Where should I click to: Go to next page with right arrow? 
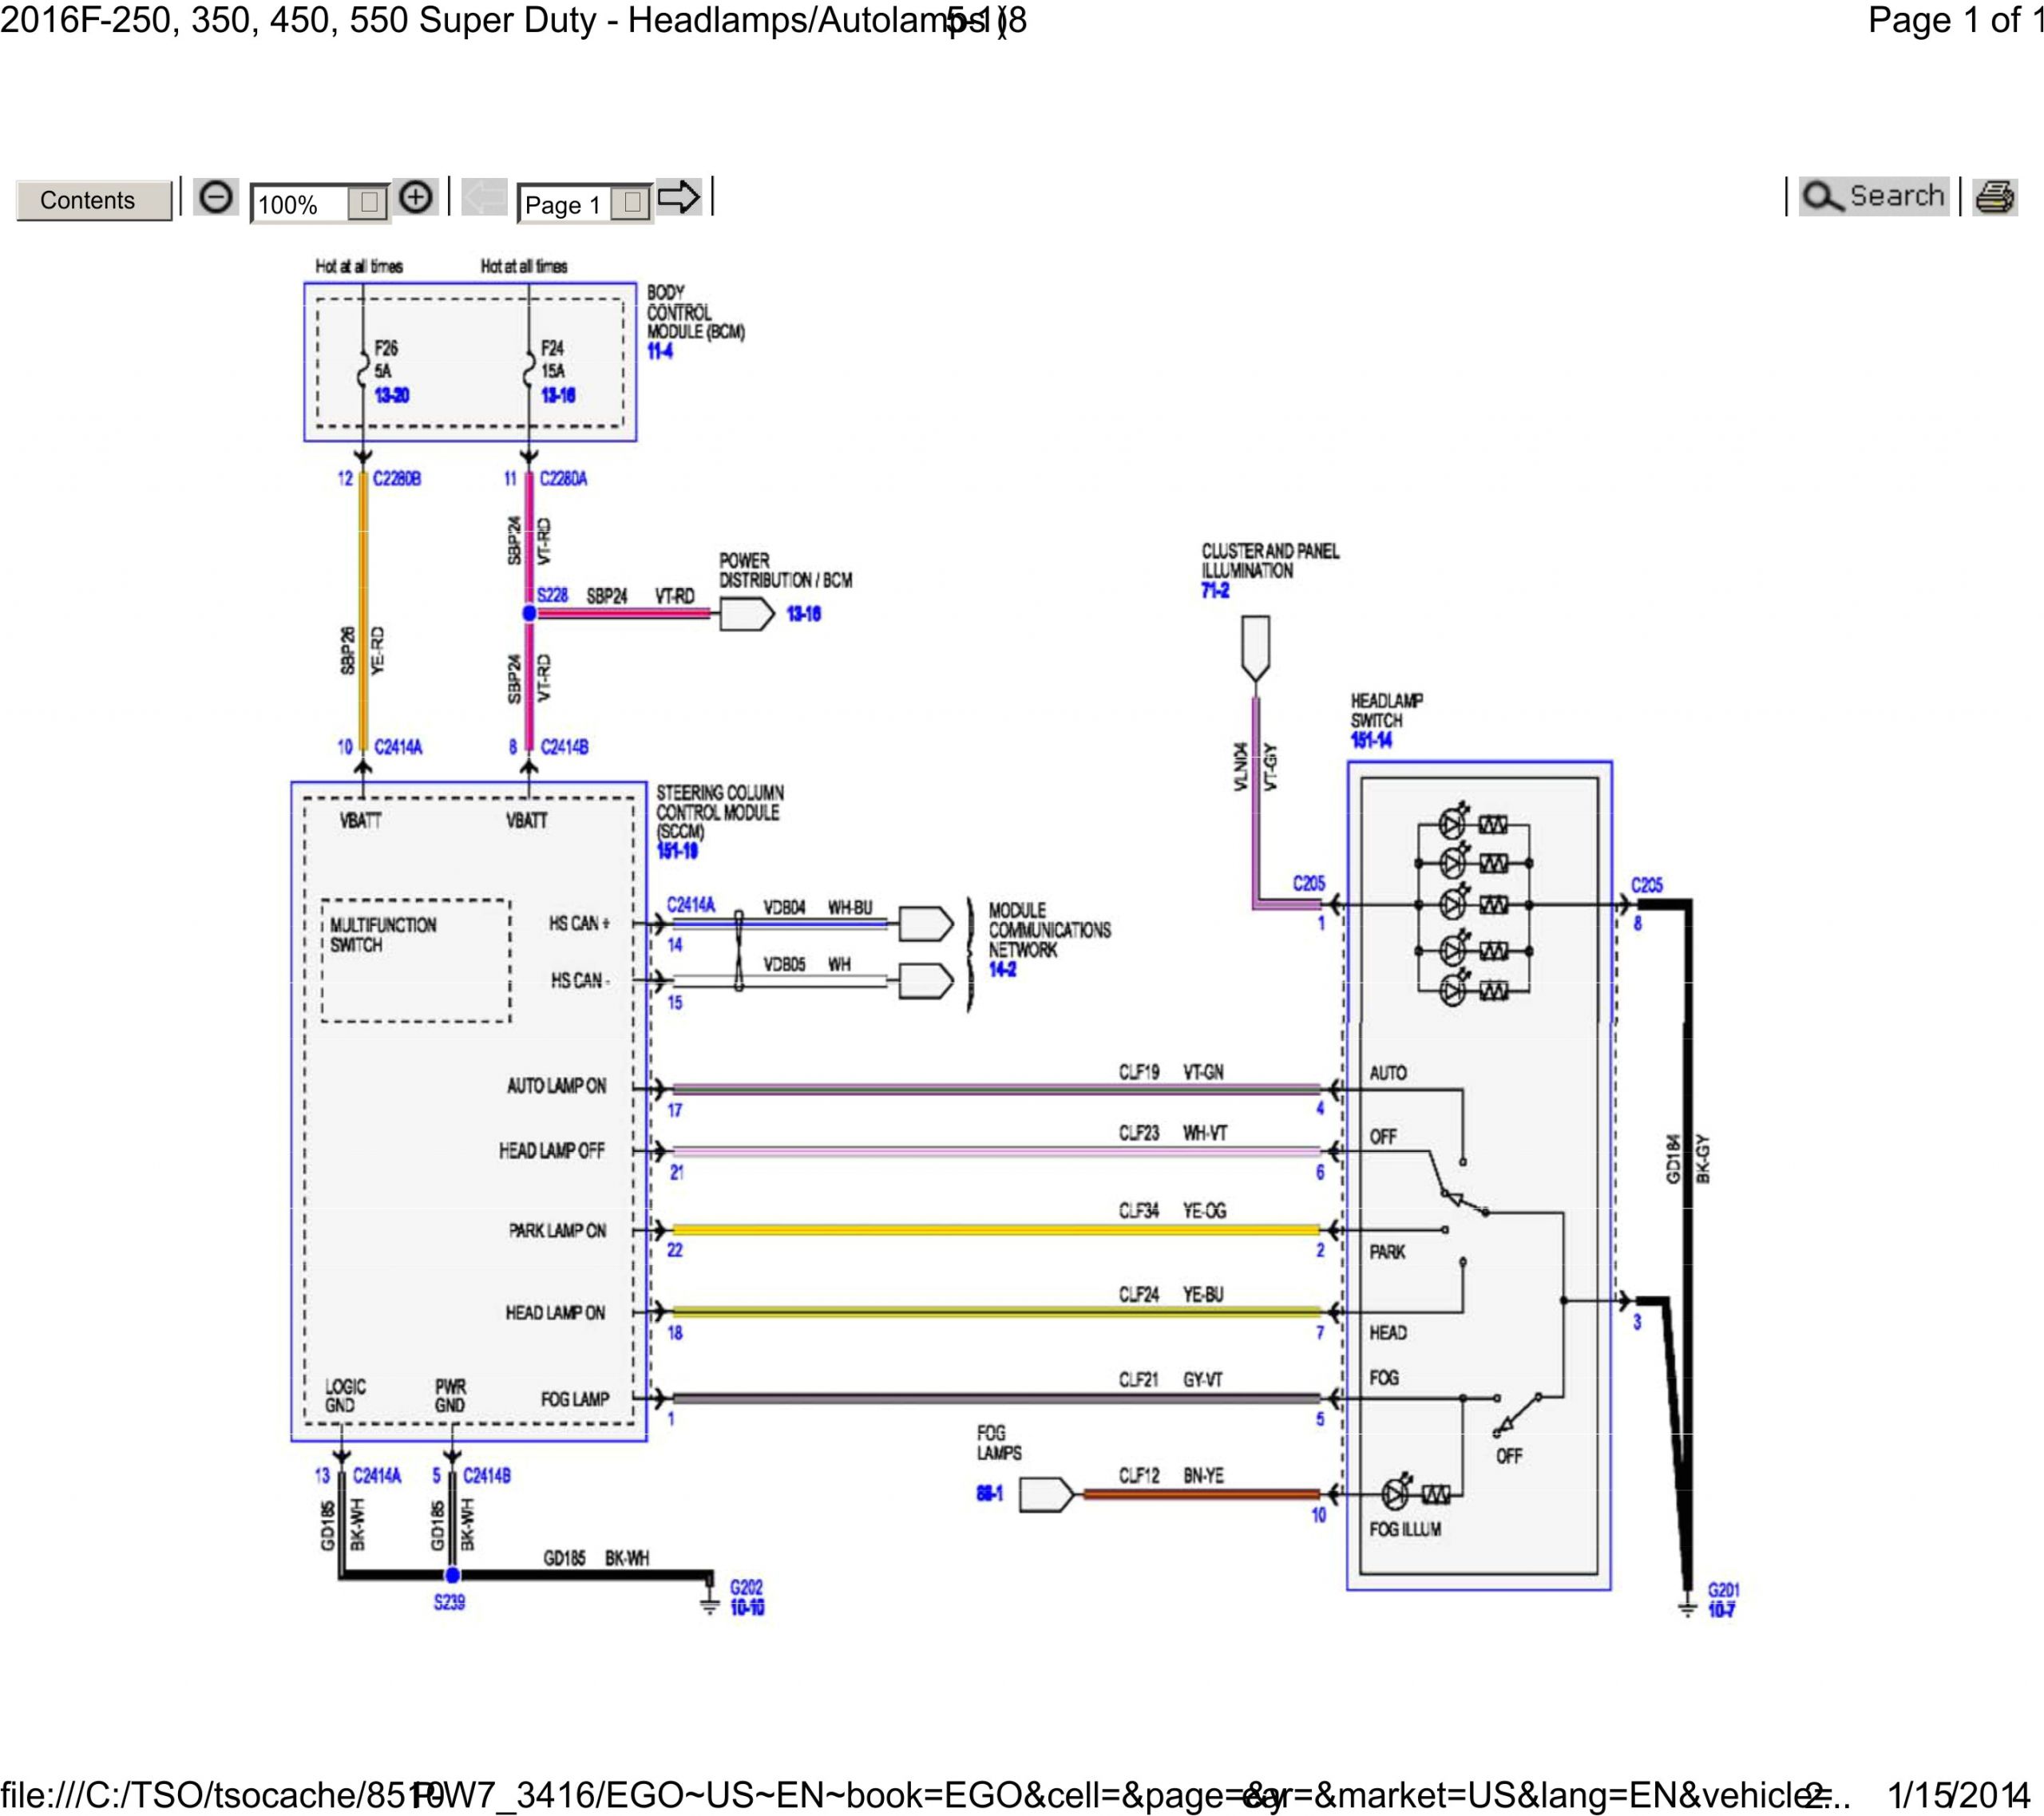679,197
